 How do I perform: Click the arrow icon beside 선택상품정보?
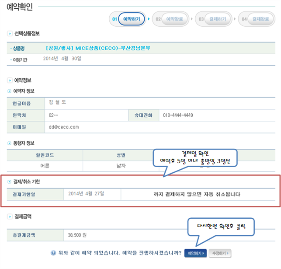[10, 34]
